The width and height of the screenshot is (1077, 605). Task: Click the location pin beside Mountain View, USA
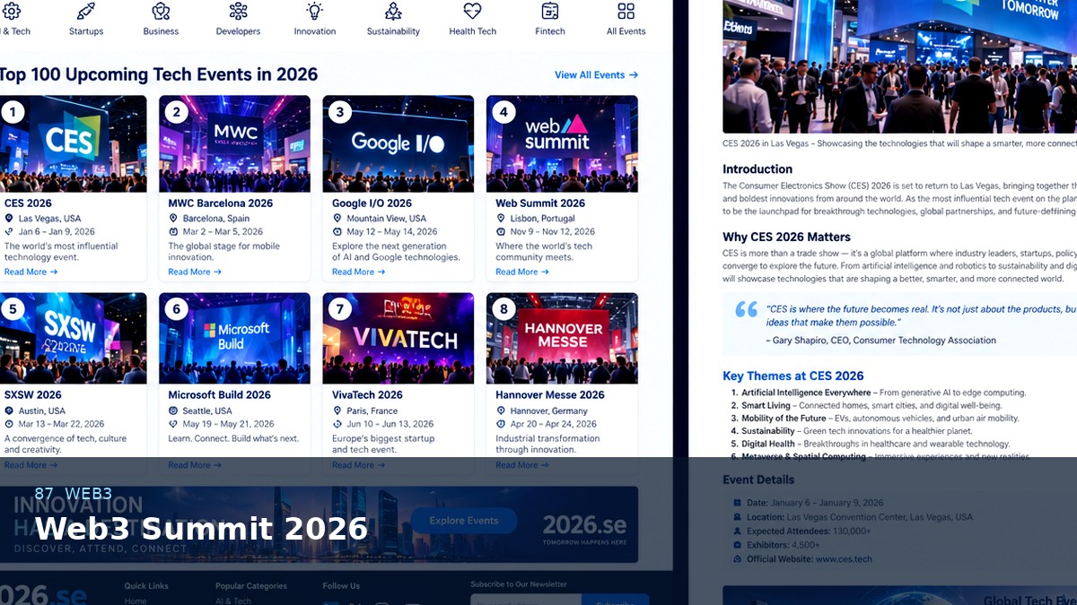click(x=337, y=218)
